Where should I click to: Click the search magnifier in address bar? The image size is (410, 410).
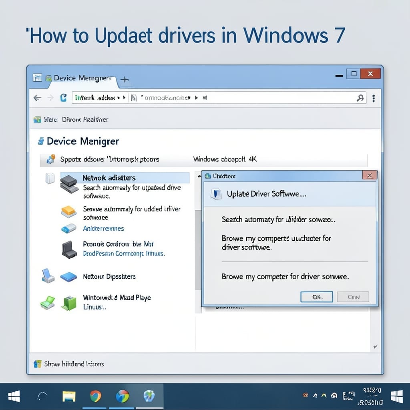coord(360,98)
